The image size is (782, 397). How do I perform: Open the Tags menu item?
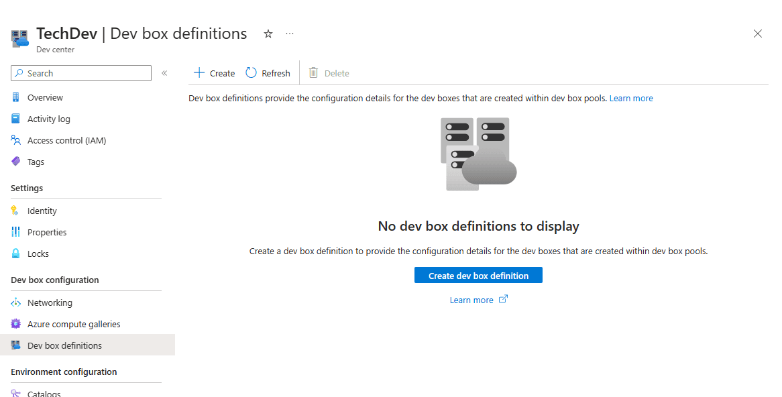tap(36, 162)
